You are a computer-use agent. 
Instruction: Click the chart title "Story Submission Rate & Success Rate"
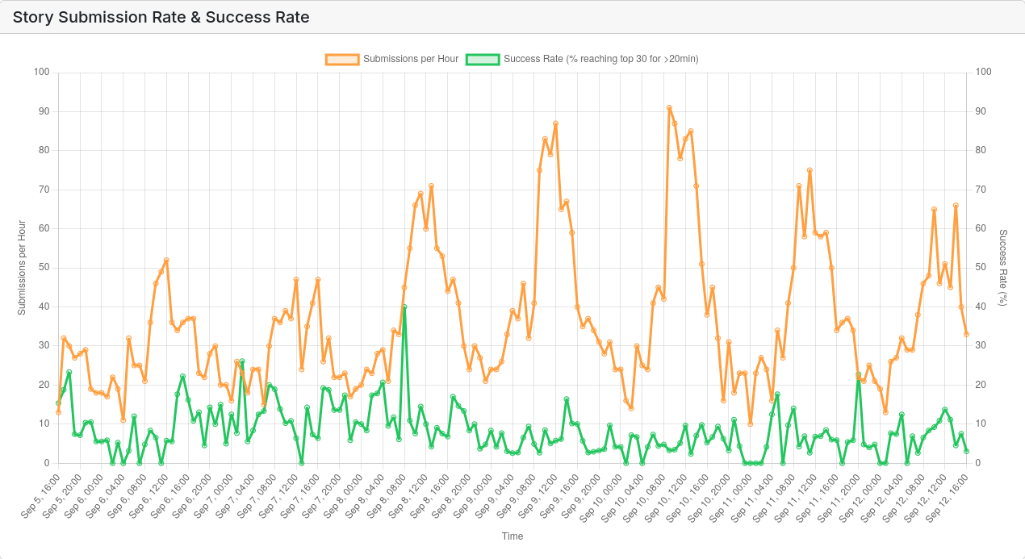click(161, 17)
